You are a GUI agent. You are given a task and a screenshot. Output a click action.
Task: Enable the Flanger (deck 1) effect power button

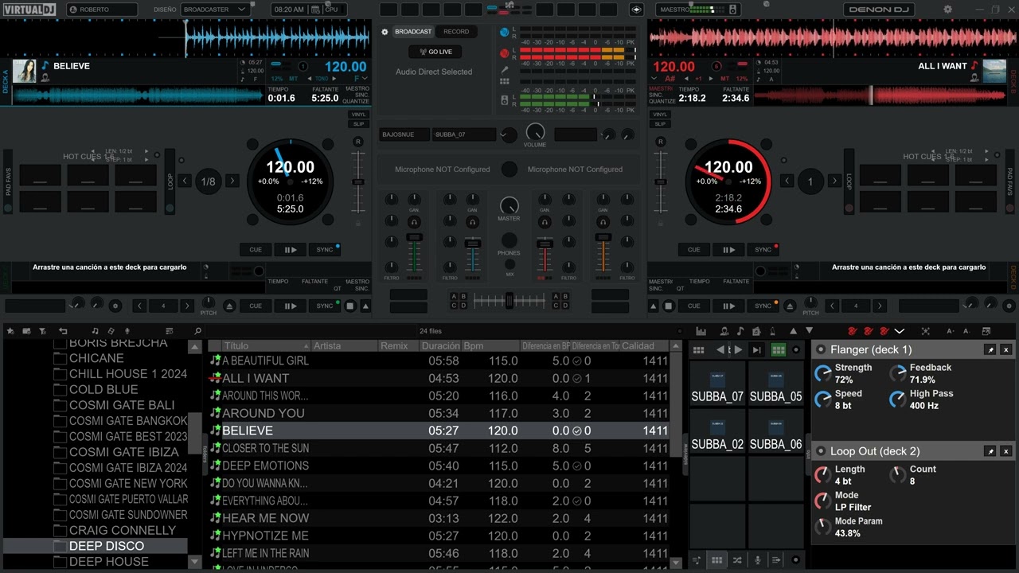(821, 349)
